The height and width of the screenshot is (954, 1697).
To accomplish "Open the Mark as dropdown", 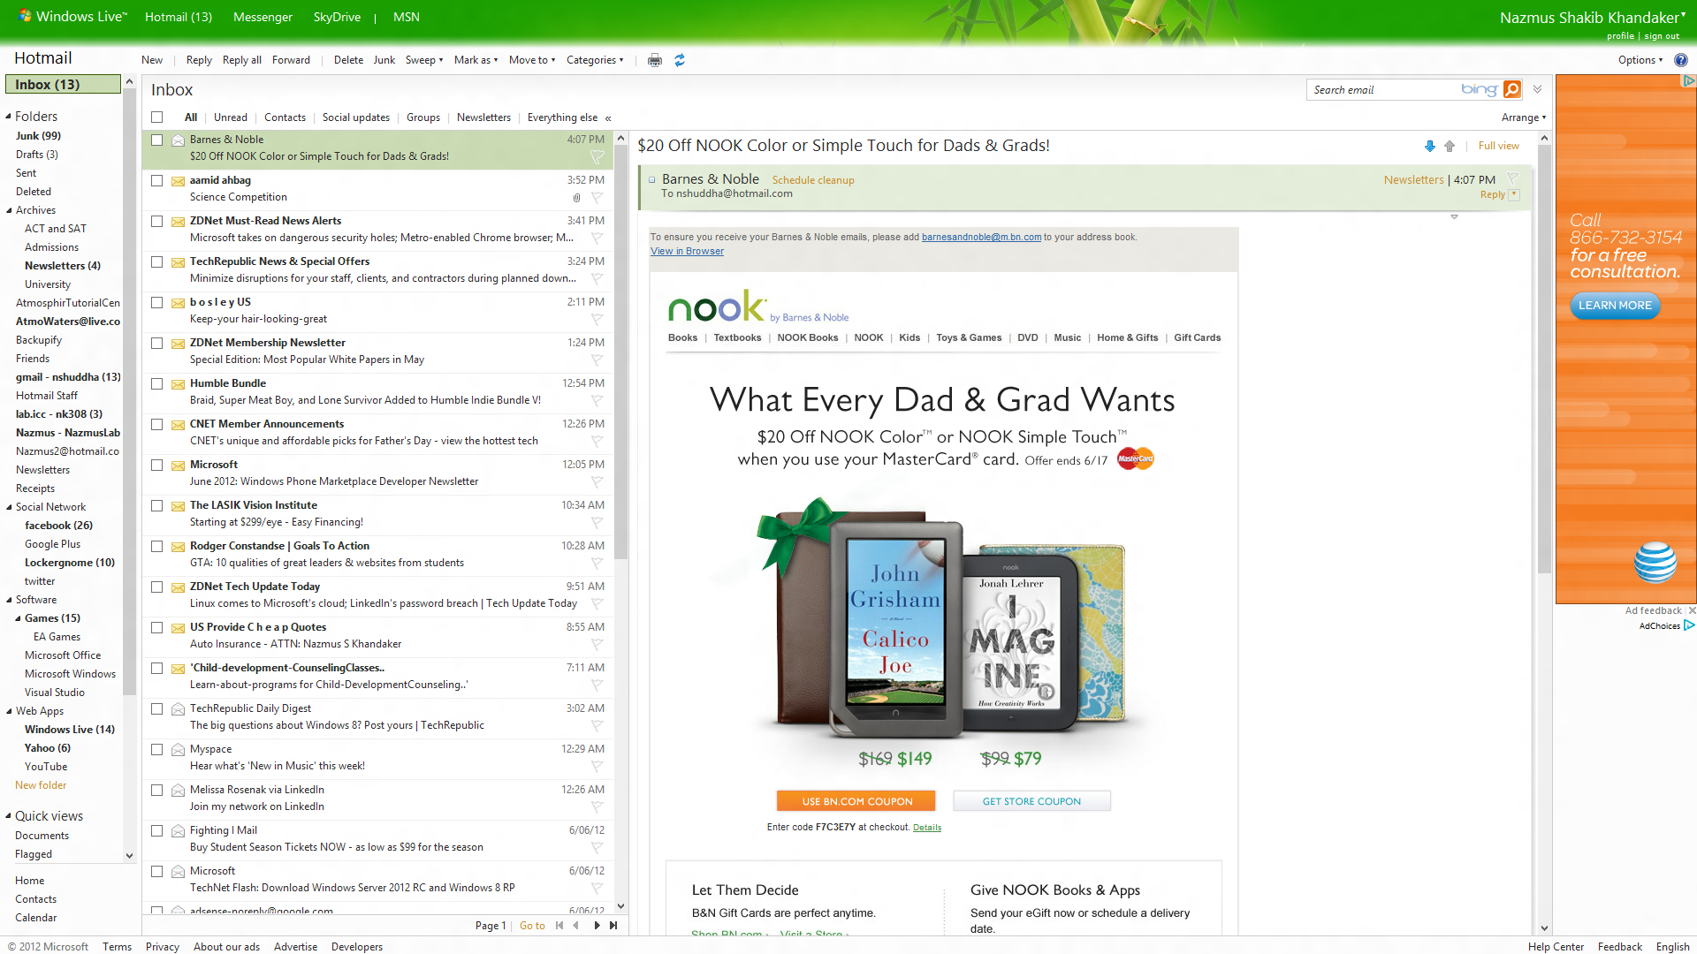I will (x=476, y=60).
